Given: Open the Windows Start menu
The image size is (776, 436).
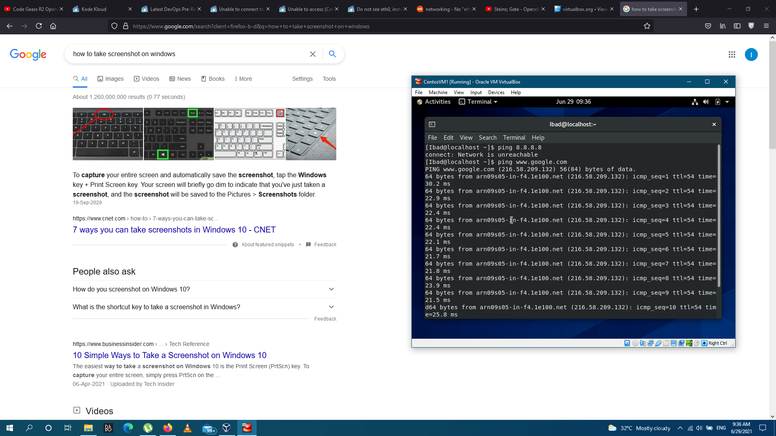Looking at the screenshot, I should (x=10, y=428).
